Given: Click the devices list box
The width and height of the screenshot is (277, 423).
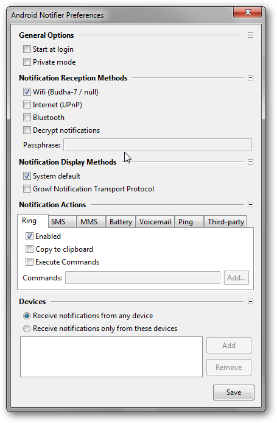Looking at the screenshot, I should 111,357.
